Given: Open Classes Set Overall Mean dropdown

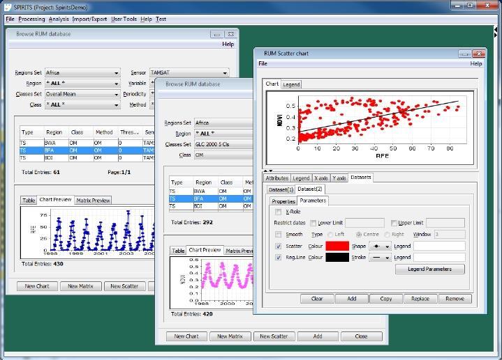Looking at the screenshot, I should point(82,94).
